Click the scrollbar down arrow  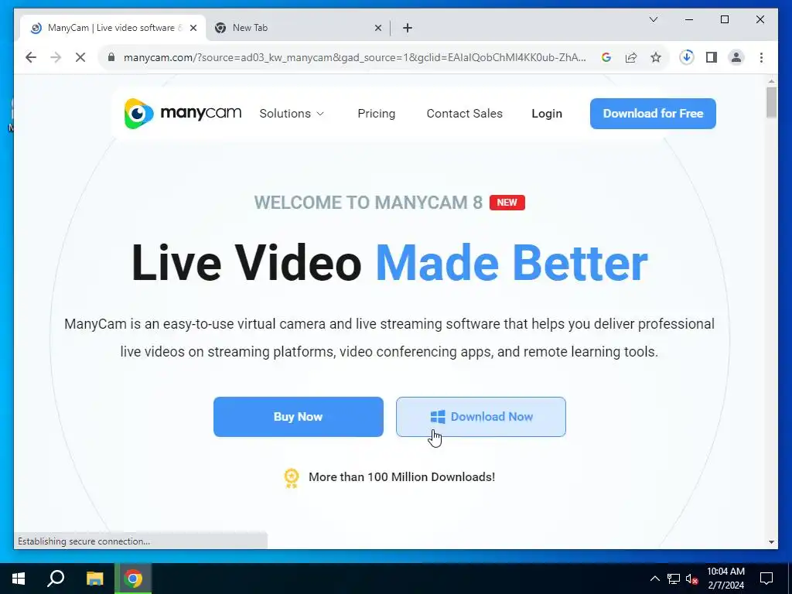tap(771, 542)
